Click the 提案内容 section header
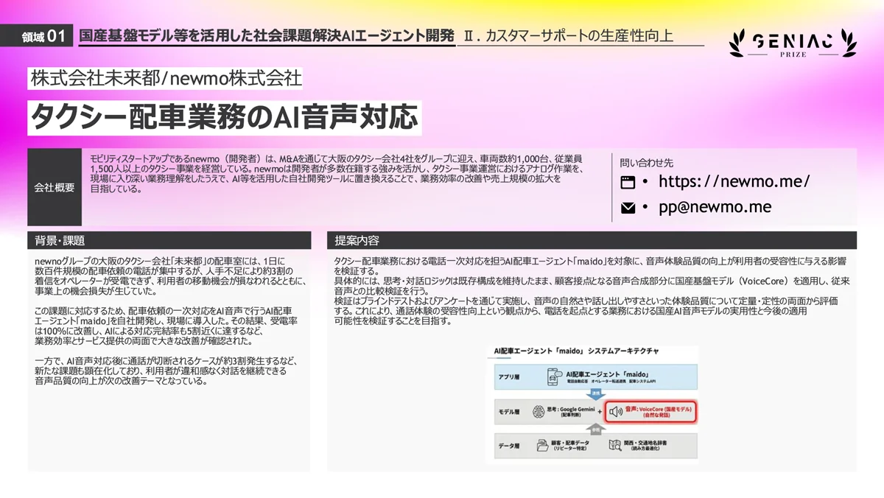 [x=592, y=240]
